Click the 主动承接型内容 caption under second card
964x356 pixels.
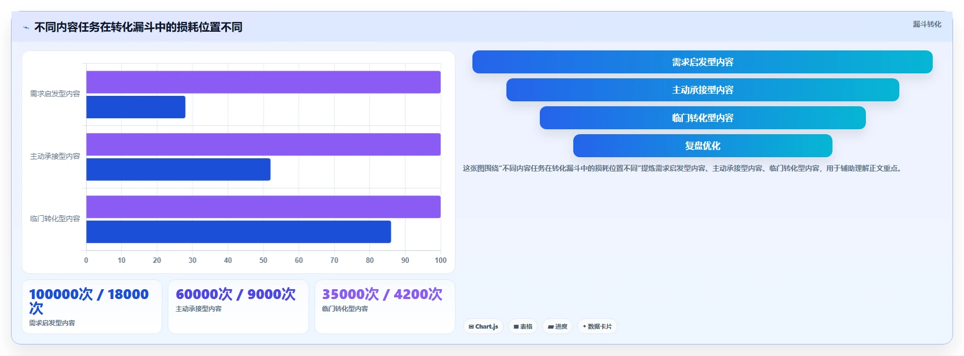(x=198, y=309)
